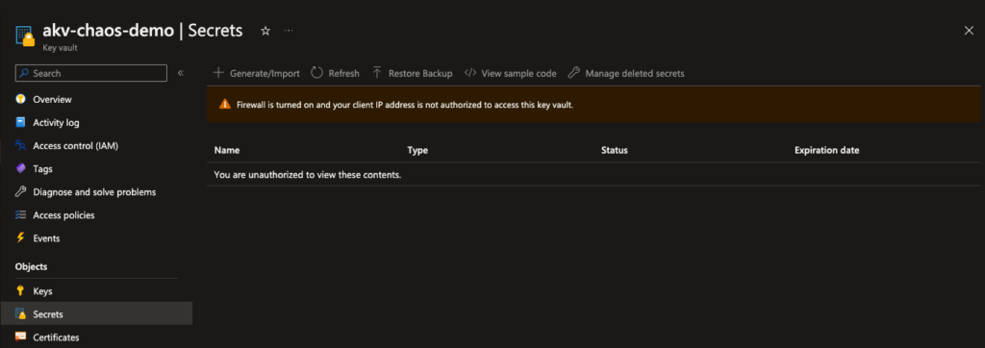
Task: Click the Access control IAM icon
Action: coord(21,146)
